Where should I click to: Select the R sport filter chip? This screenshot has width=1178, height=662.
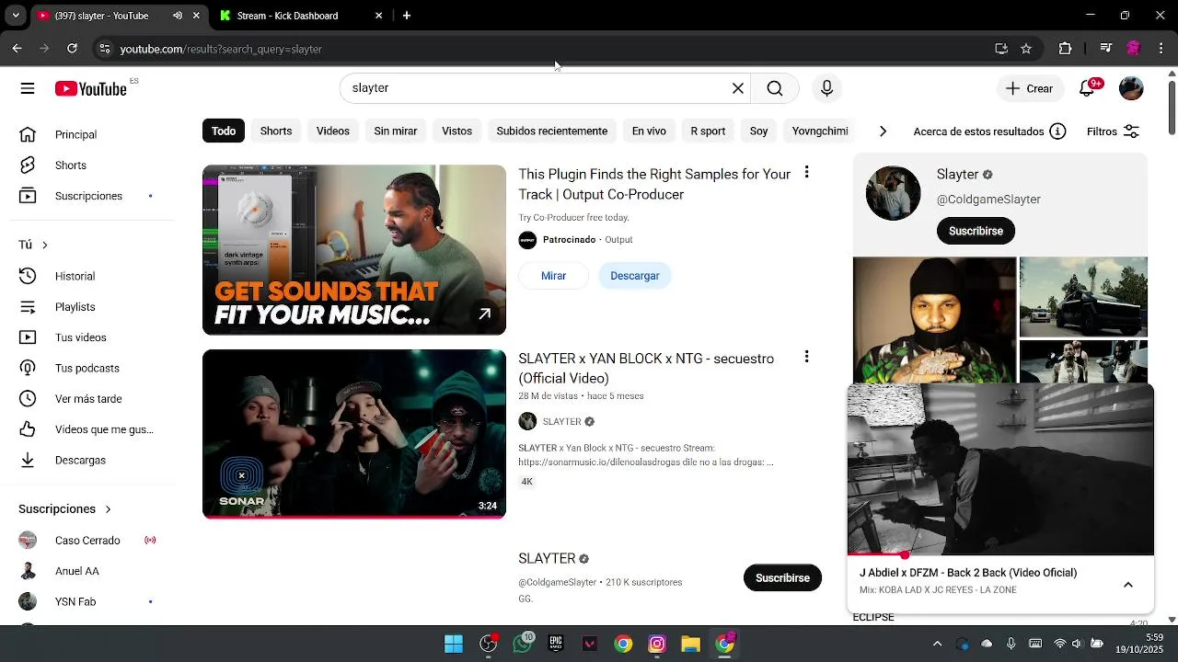708,131
